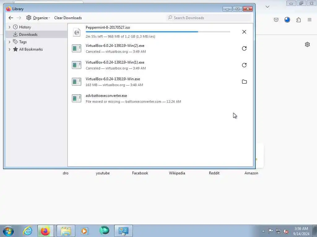Open the Facebook shortcut on new tab page

coord(140,173)
